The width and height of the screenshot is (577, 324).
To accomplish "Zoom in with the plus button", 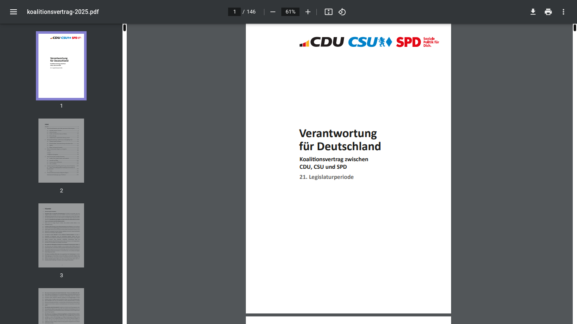I will (x=308, y=12).
